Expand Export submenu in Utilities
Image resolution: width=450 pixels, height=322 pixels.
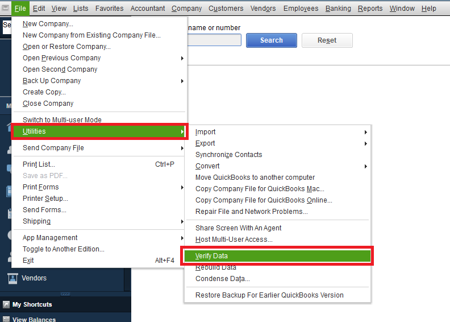pyautogui.click(x=277, y=143)
